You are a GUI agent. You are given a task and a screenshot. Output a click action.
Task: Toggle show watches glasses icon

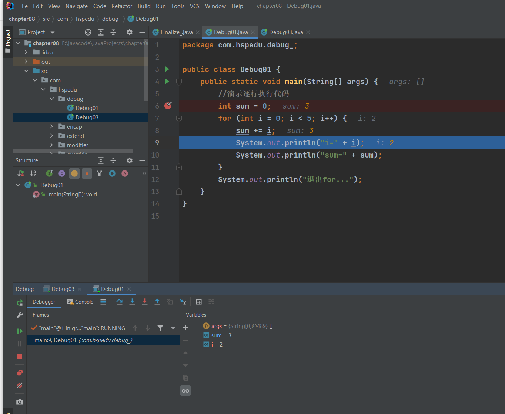tap(185, 391)
